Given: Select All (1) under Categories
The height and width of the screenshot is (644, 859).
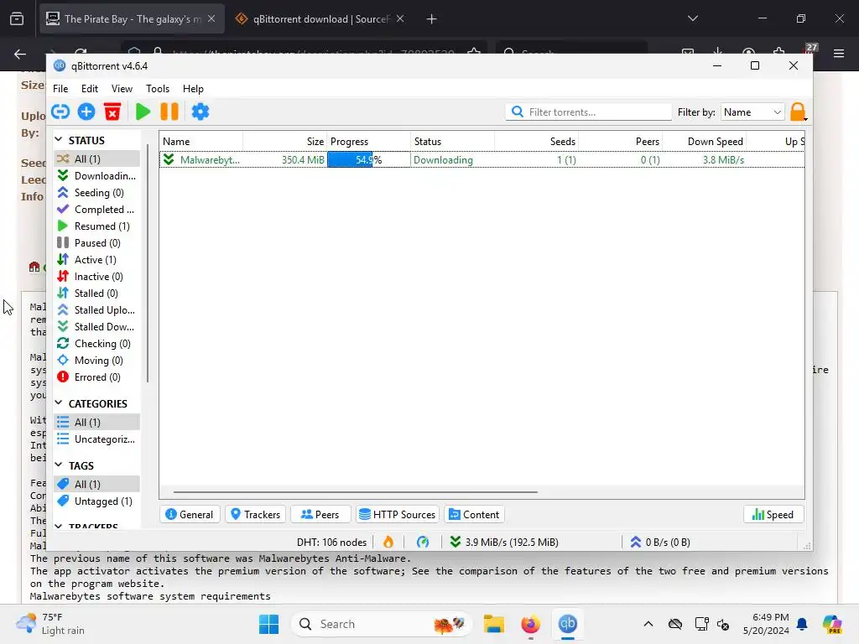Looking at the screenshot, I should (x=97, y=423).
